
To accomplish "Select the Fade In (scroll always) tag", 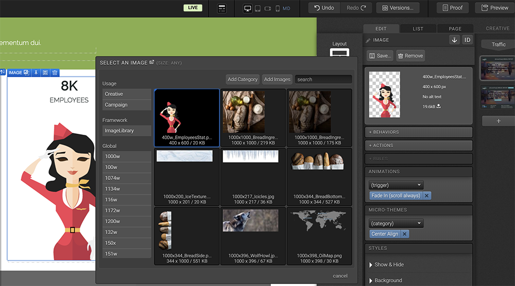I will click(x=396, y=195).
